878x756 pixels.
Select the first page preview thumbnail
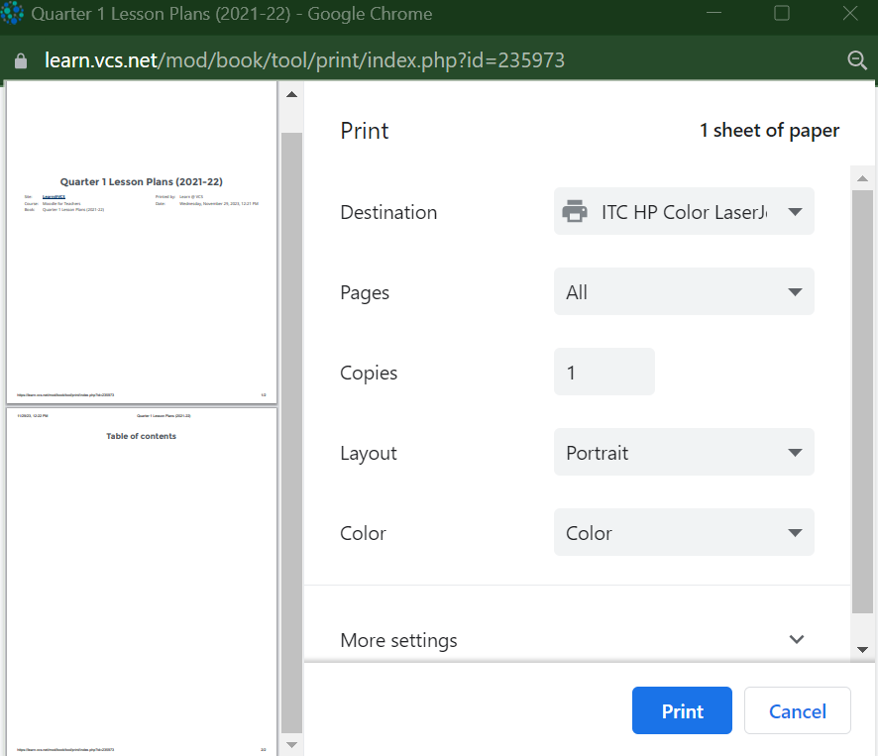[142, 242]
